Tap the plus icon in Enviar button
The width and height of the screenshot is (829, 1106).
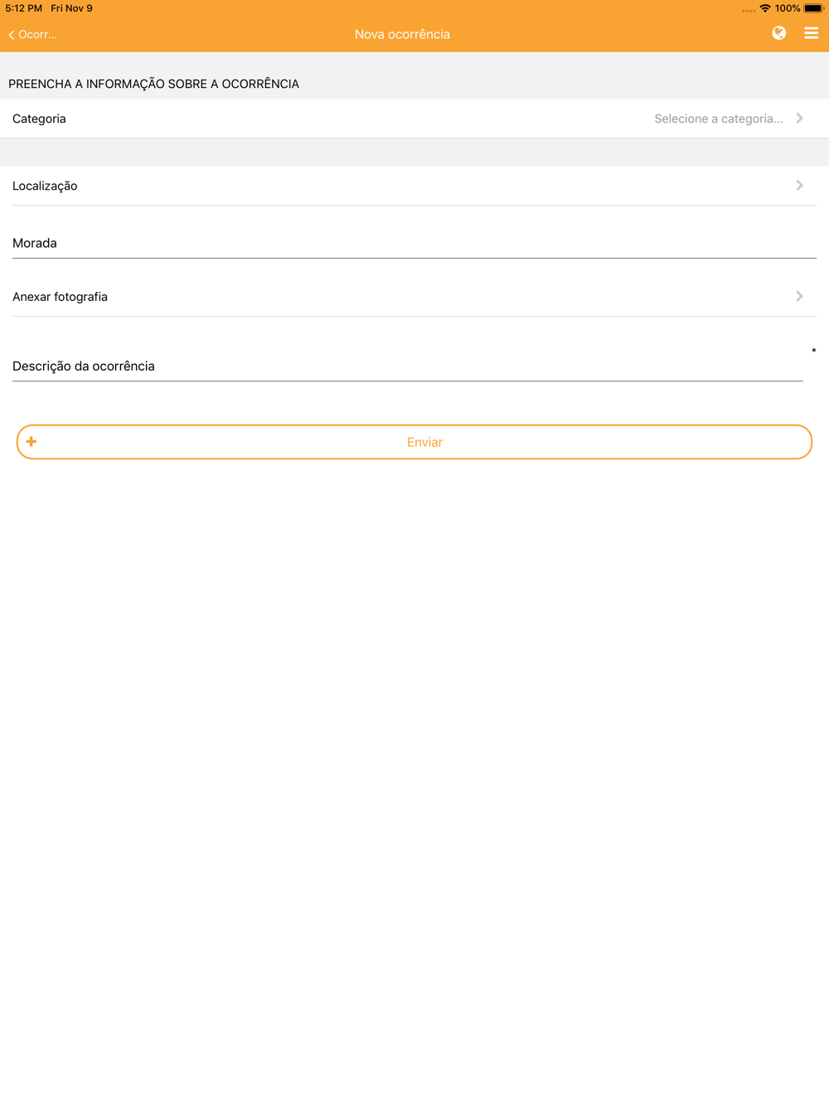pyautogui.click(x=31, y=442)
